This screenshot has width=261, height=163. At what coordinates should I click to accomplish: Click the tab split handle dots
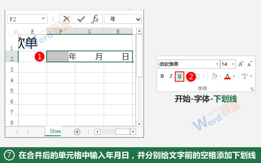point(89,132)
